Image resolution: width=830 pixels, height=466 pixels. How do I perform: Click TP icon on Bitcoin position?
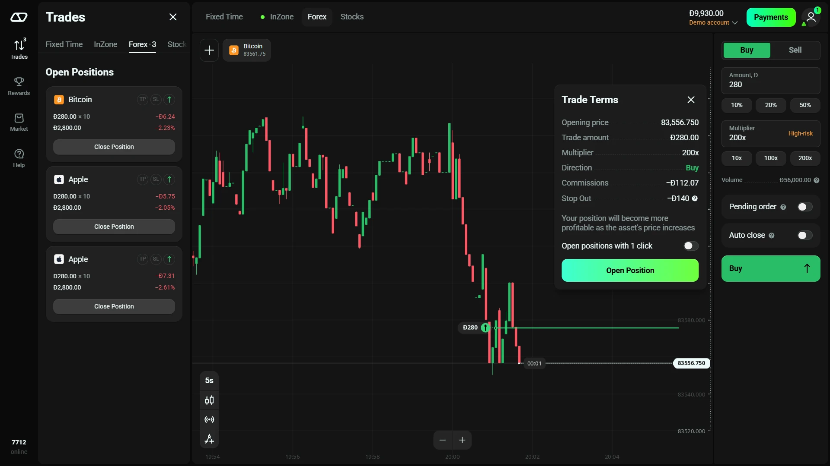click(x=143, y=99)
